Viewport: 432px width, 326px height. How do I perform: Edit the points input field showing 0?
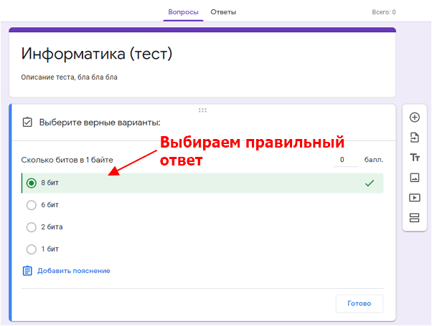pyautogui.click(x=346, y=160)
